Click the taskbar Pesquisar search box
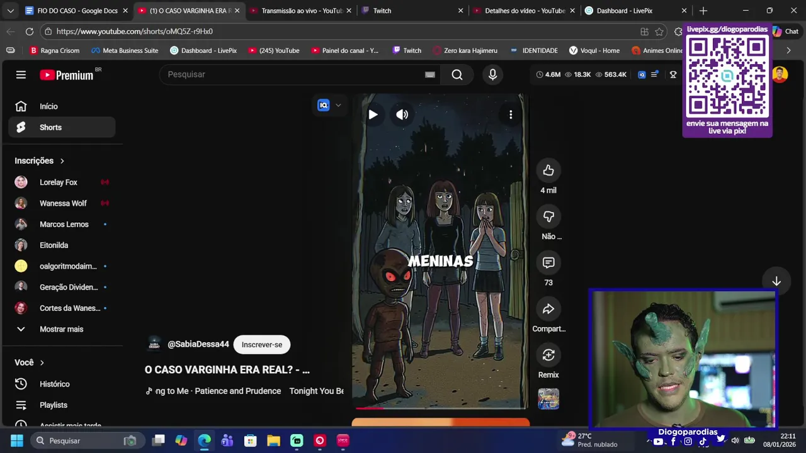806x453 pixels. (x=88, y=440)
